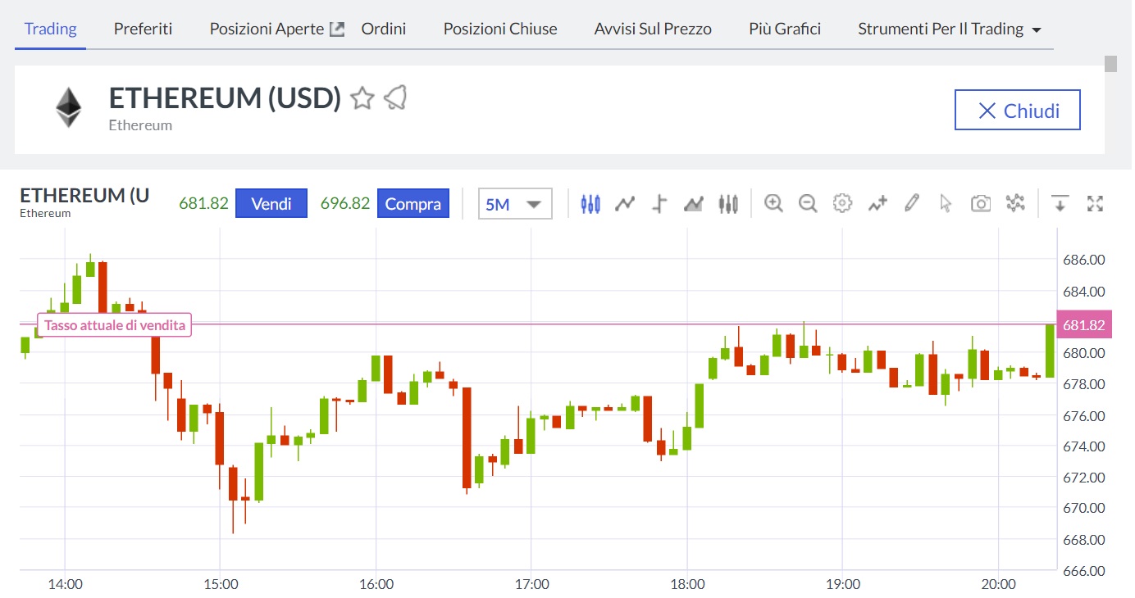The image size is (1135, 598).
Task: Click the Vendi sell button
Action: click(x=271, y=203)
